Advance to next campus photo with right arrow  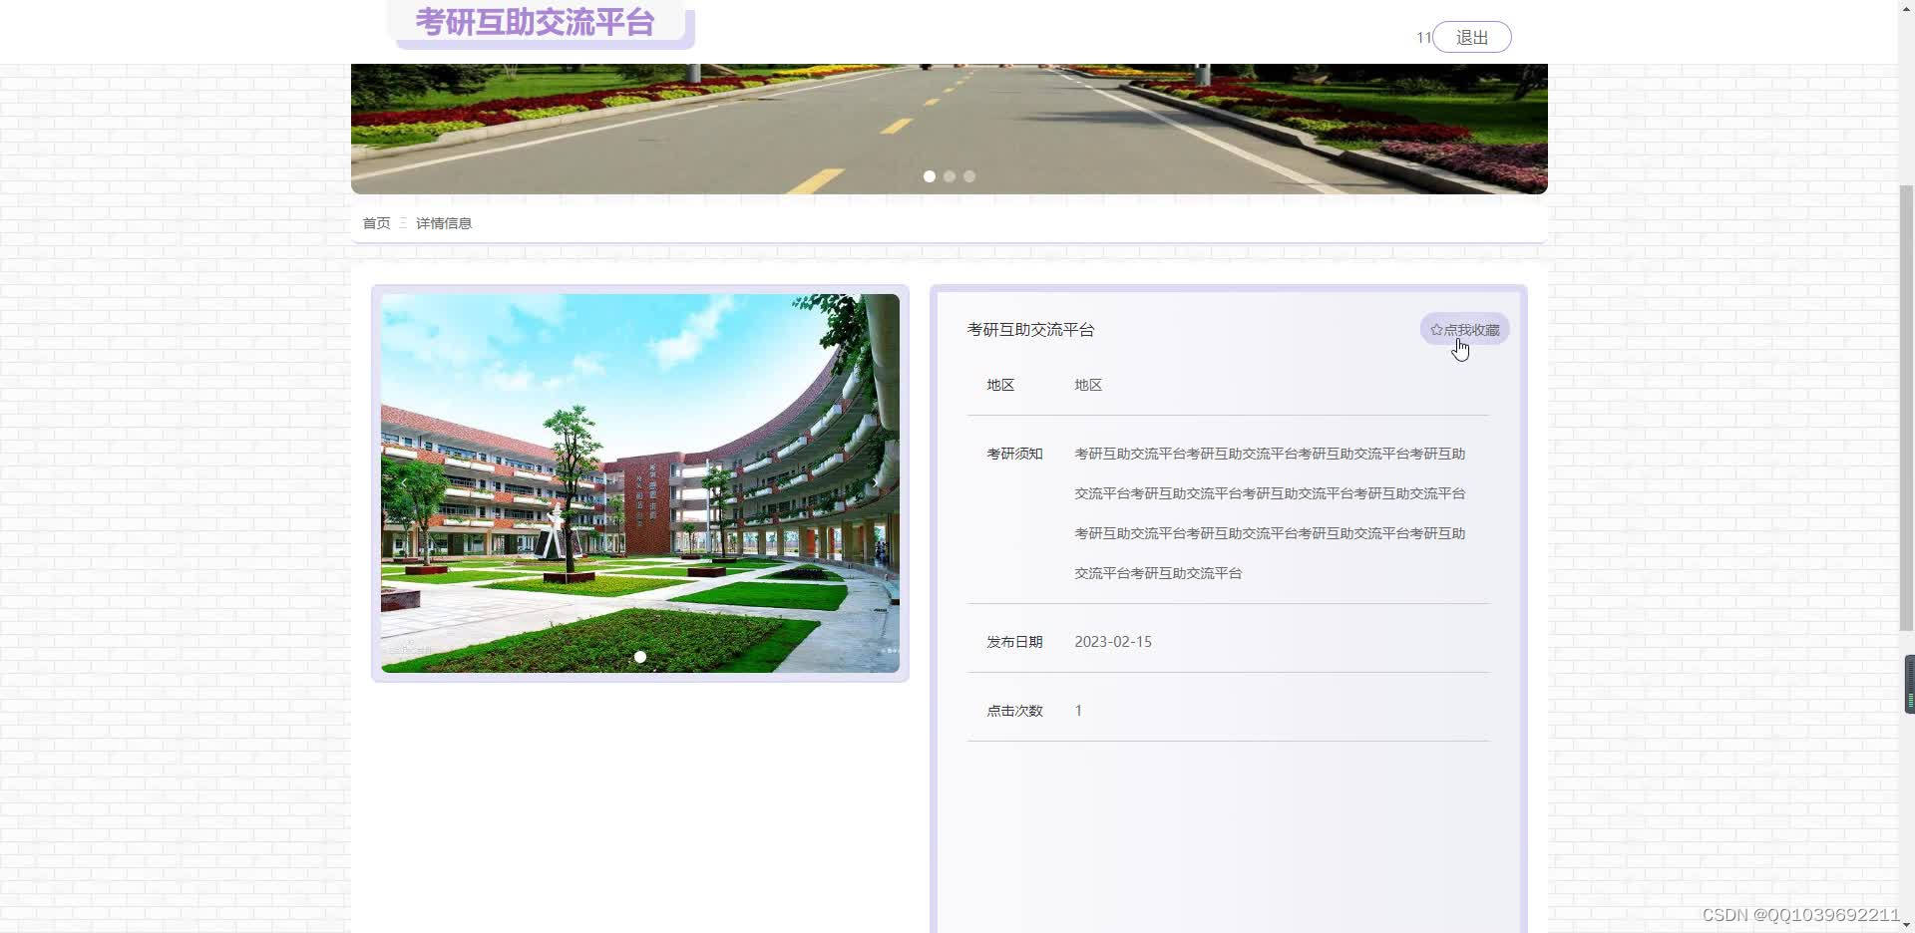point(875,482)
